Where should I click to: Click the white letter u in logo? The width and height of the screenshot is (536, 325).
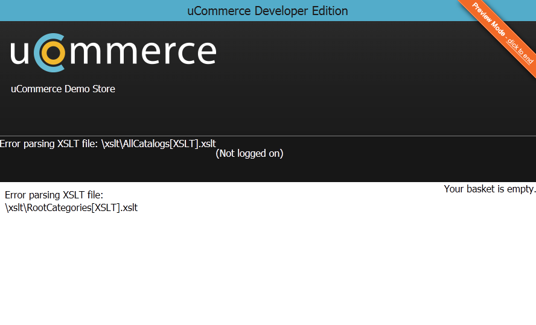coord(19,53)
